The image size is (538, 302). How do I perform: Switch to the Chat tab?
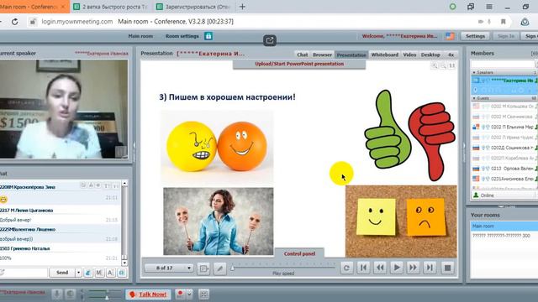click(302, 55)
